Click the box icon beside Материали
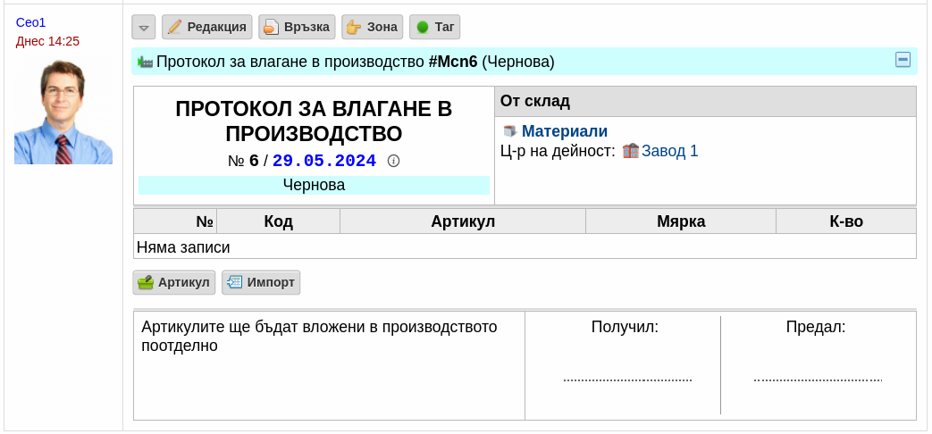This screenshot has width=932, height=434. (x=509, y=131)
